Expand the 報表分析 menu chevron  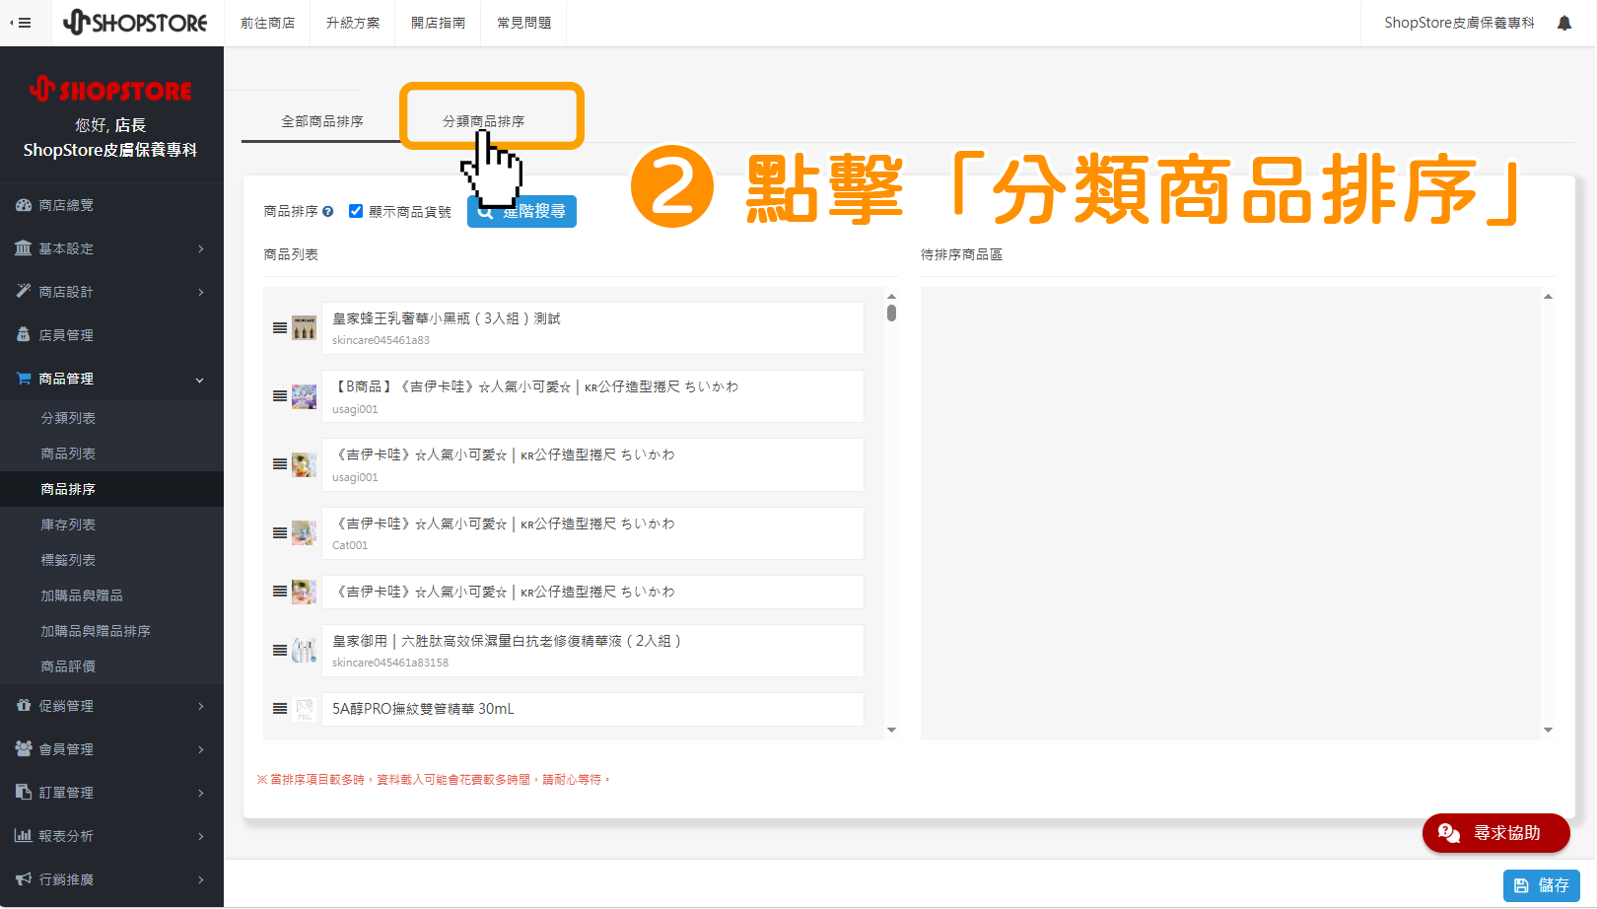tap(200, 836)
